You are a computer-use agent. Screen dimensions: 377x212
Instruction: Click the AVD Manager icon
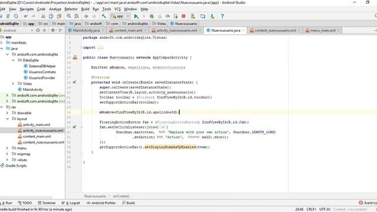point(193,16)
